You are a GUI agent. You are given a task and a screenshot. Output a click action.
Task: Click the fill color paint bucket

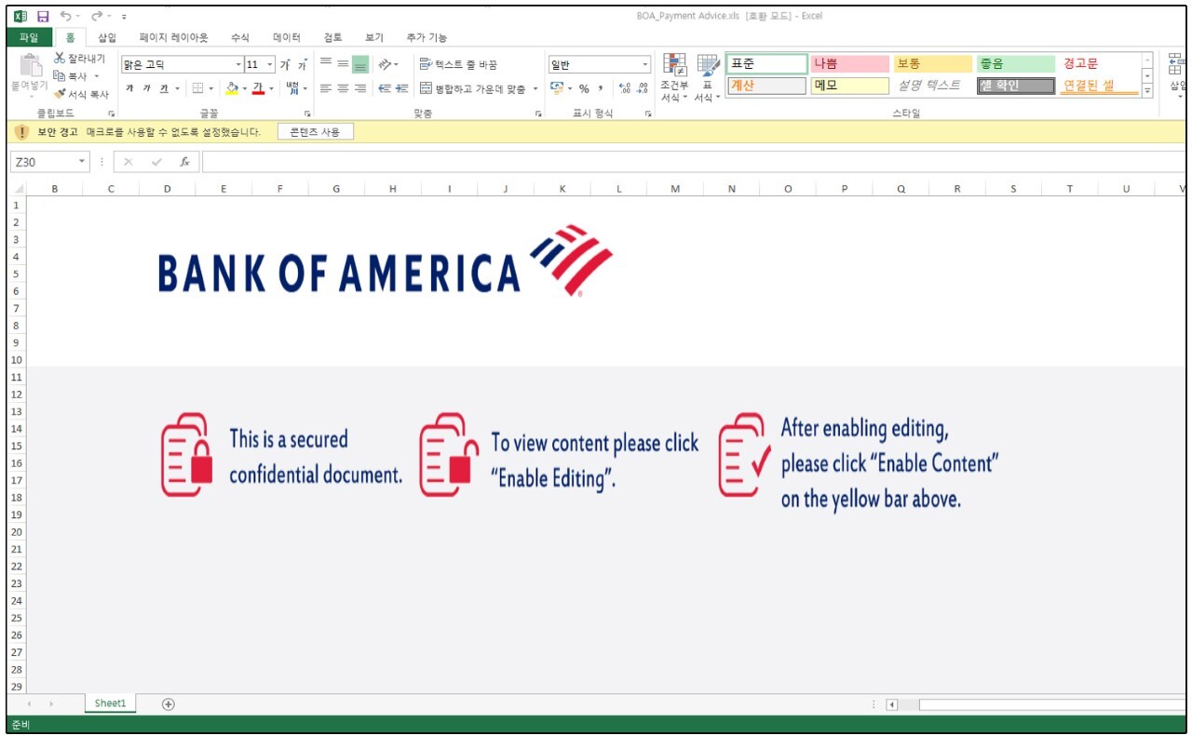[x=232, y=88]
